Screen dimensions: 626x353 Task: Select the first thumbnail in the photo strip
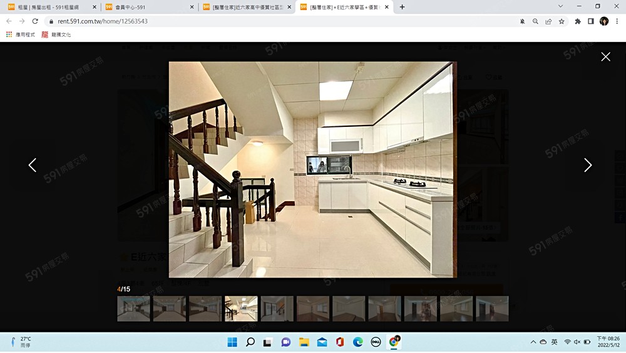(133, 309)
